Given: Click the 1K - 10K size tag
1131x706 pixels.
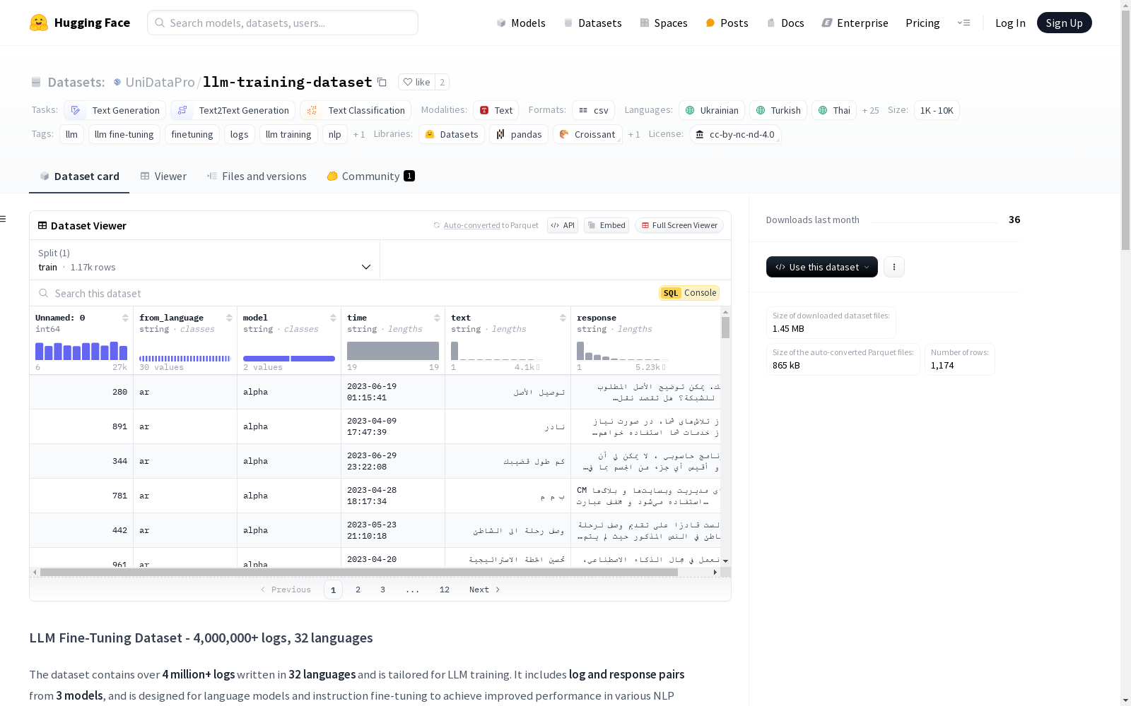Looking at the screenshot, I should [x=937, y=110].
